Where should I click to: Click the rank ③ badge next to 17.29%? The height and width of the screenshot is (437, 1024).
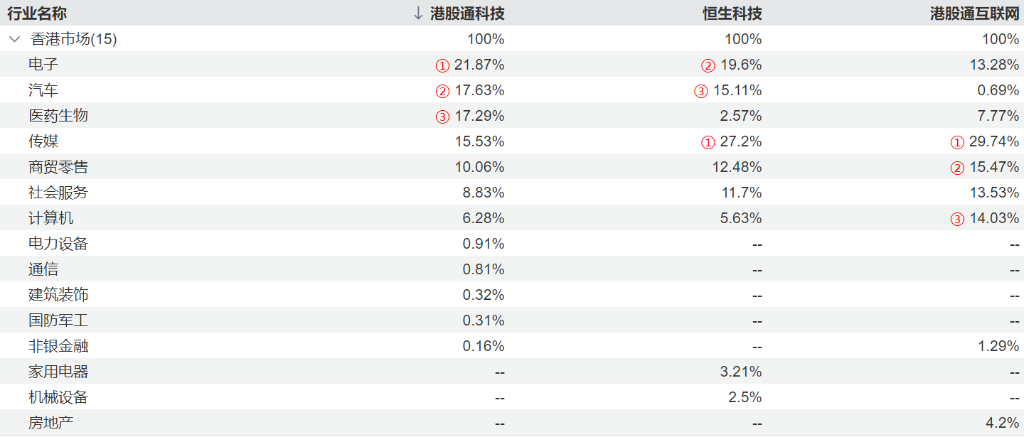pos(442,117)
